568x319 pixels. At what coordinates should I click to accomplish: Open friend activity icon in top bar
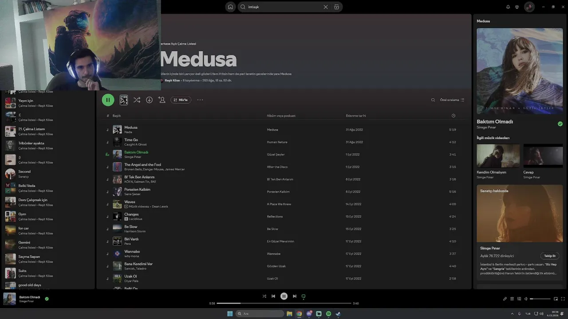(517, 7)
